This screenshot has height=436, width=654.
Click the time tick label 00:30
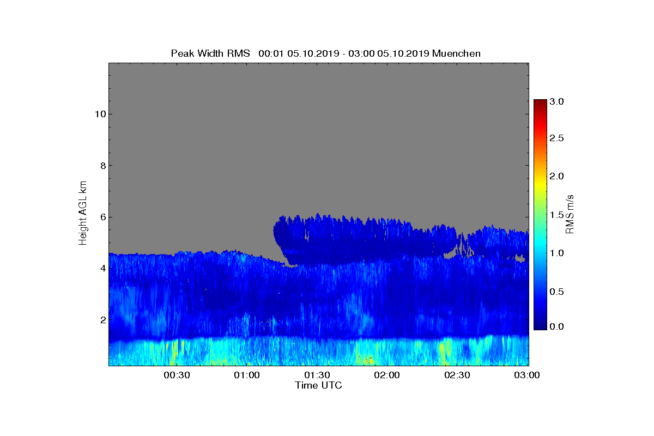[x=177, y=376]
